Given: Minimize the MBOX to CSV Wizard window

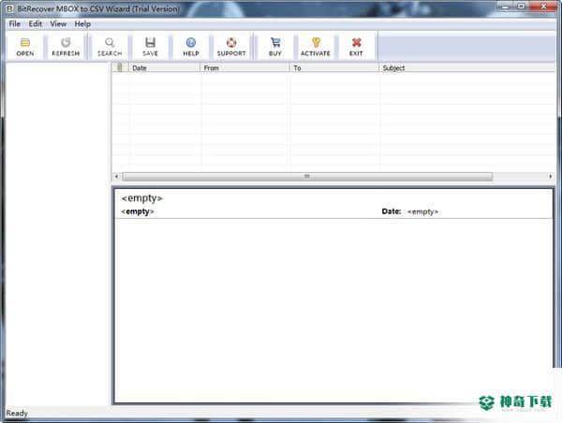Looking at the screenshot, I should [x=506, y=7].
